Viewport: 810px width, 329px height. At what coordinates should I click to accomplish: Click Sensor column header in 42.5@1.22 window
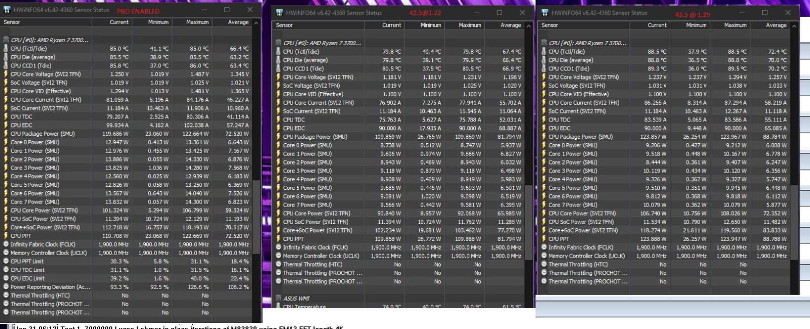(x=318, y=25)
